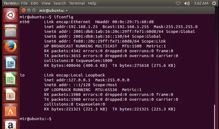
Task: Launch Firefox web browser
Action: [x=11, y=47]
